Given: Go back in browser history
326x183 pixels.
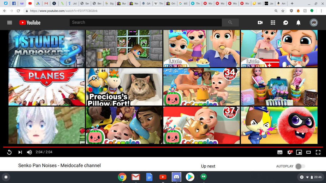Looking at the screenshot, I should pos(5,11).
